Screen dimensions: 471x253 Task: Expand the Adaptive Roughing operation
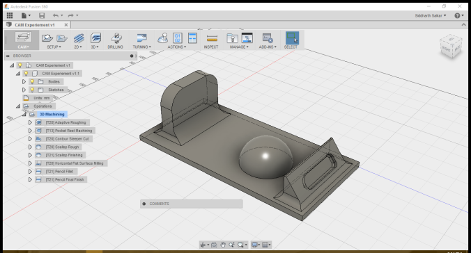(x=30, y=122)
